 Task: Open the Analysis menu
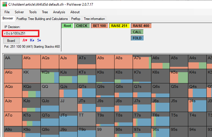pyautogui.click(x=59, y=12)
